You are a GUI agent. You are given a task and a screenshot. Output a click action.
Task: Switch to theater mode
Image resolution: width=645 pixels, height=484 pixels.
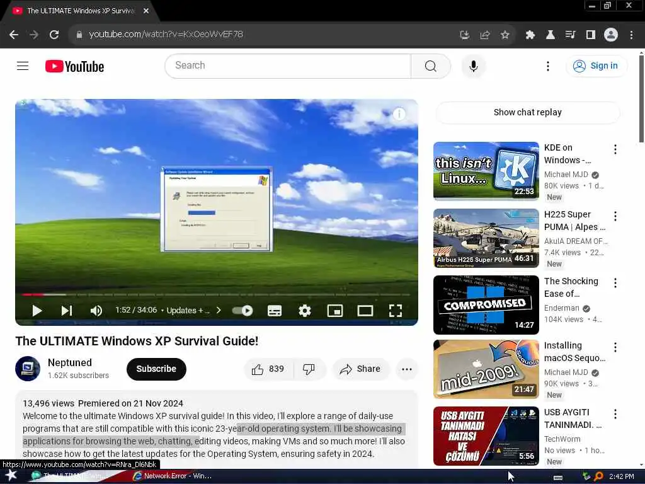[365, 311]
